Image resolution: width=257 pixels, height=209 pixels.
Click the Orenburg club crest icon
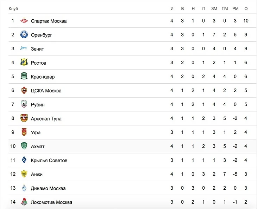[24, 35]
